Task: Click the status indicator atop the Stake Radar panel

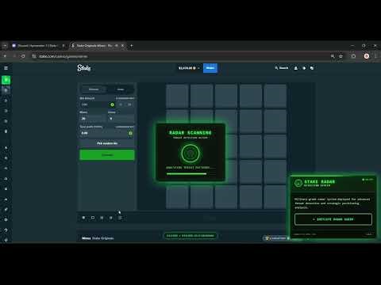Action: [368, 180]
